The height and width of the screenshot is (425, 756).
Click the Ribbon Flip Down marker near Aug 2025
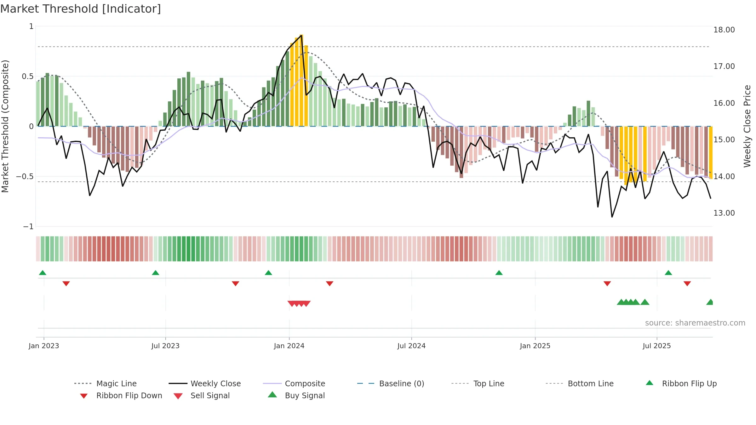pyautogui.click(x=687, y=284)
